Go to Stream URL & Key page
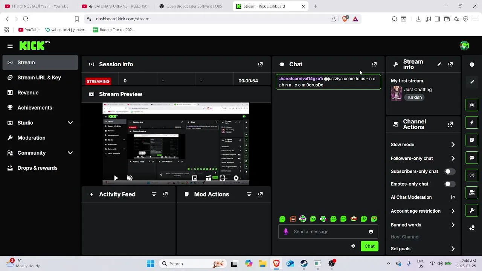The height and width of the screenshot is (271, 482). coord(40,78)
